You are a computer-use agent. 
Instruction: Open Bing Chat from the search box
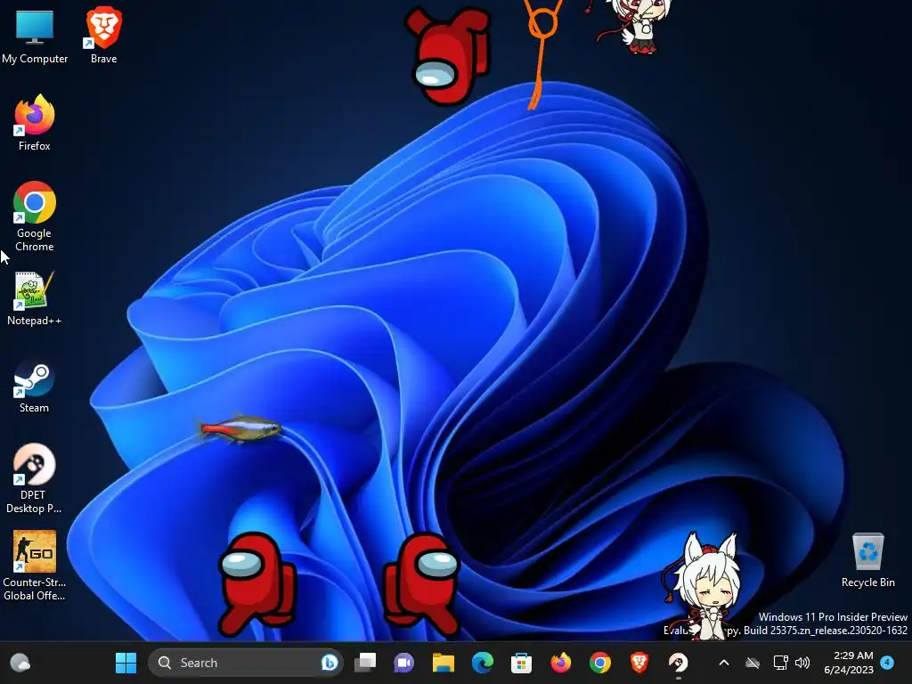click(330, 663)
